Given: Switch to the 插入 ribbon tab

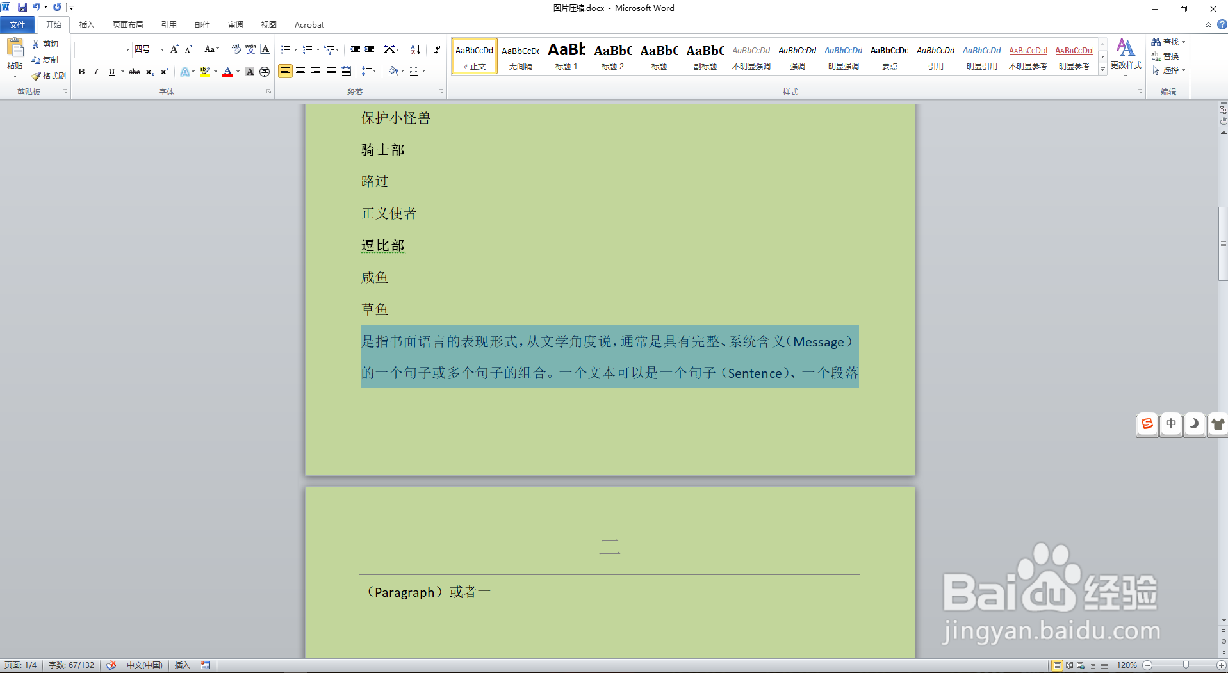Looking at the screenshot, I should click(x=86, y=24).
